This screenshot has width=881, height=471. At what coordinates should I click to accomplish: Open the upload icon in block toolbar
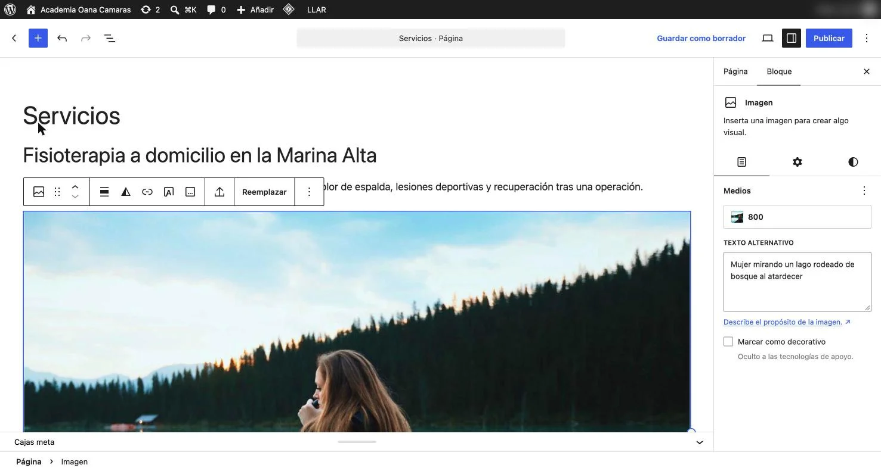(220, 192)
